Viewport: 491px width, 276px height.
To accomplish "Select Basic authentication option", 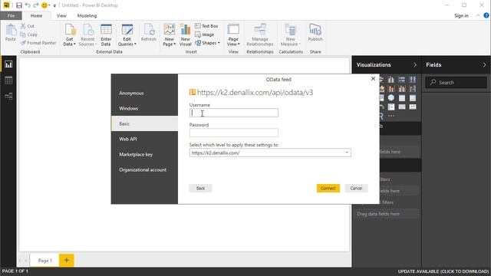I will [144, 123].
